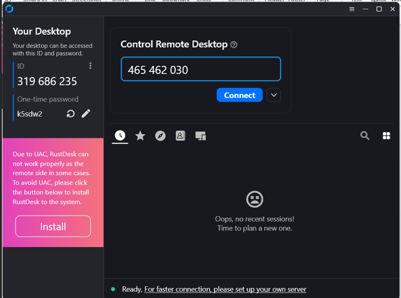This screenshot has width=401, height=298.
Task: Click the blue Connect button
Action: [239, 95]
